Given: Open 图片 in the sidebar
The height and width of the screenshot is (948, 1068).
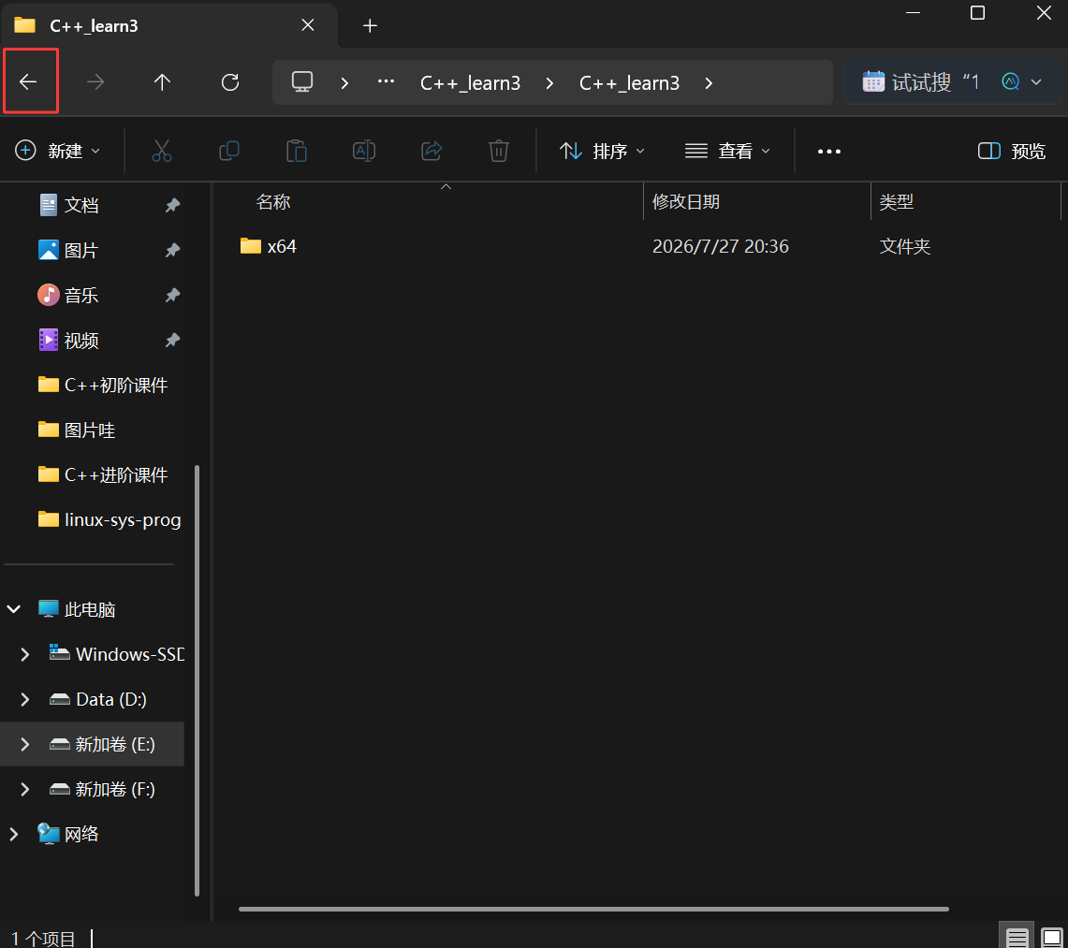Looking at the screenshot, I should pyautogui.click(x=68, y=250).
